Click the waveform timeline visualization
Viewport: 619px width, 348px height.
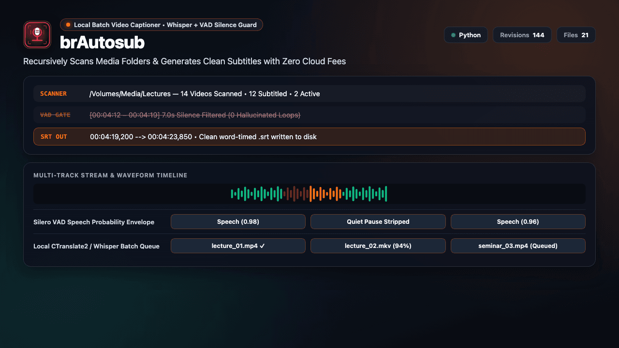click(x=309, y=194)
